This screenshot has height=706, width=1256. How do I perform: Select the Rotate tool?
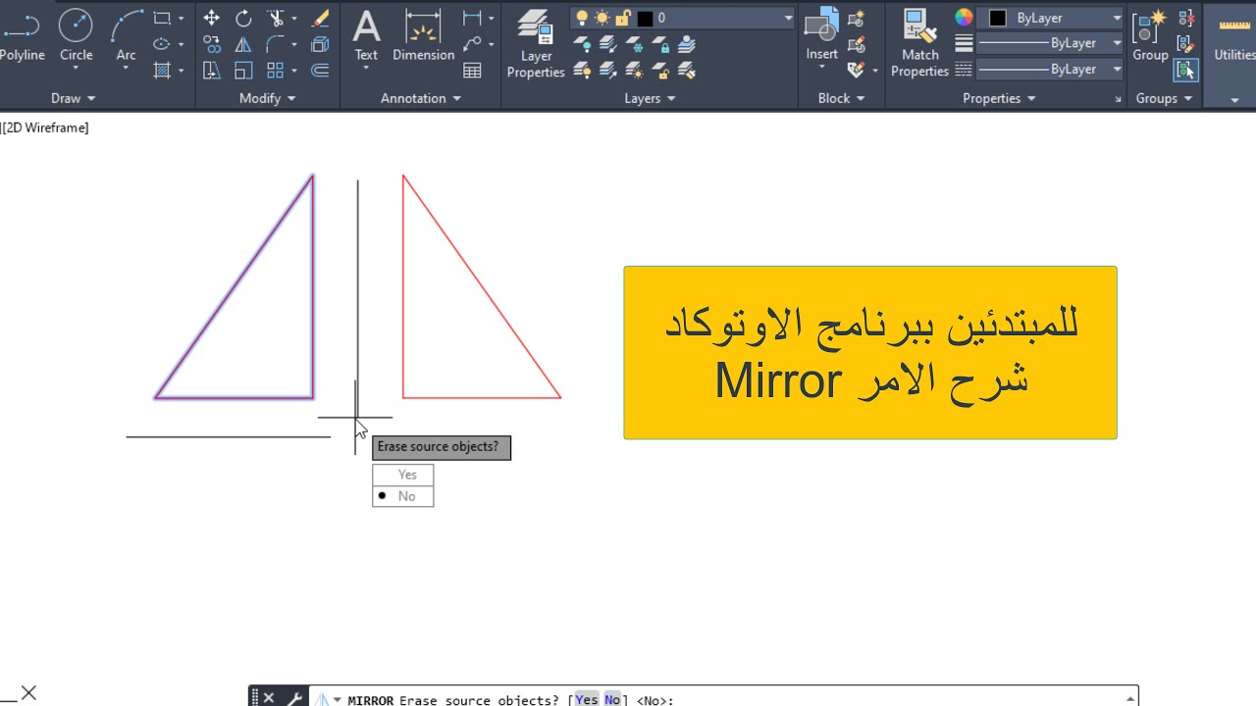pos(243,19)
